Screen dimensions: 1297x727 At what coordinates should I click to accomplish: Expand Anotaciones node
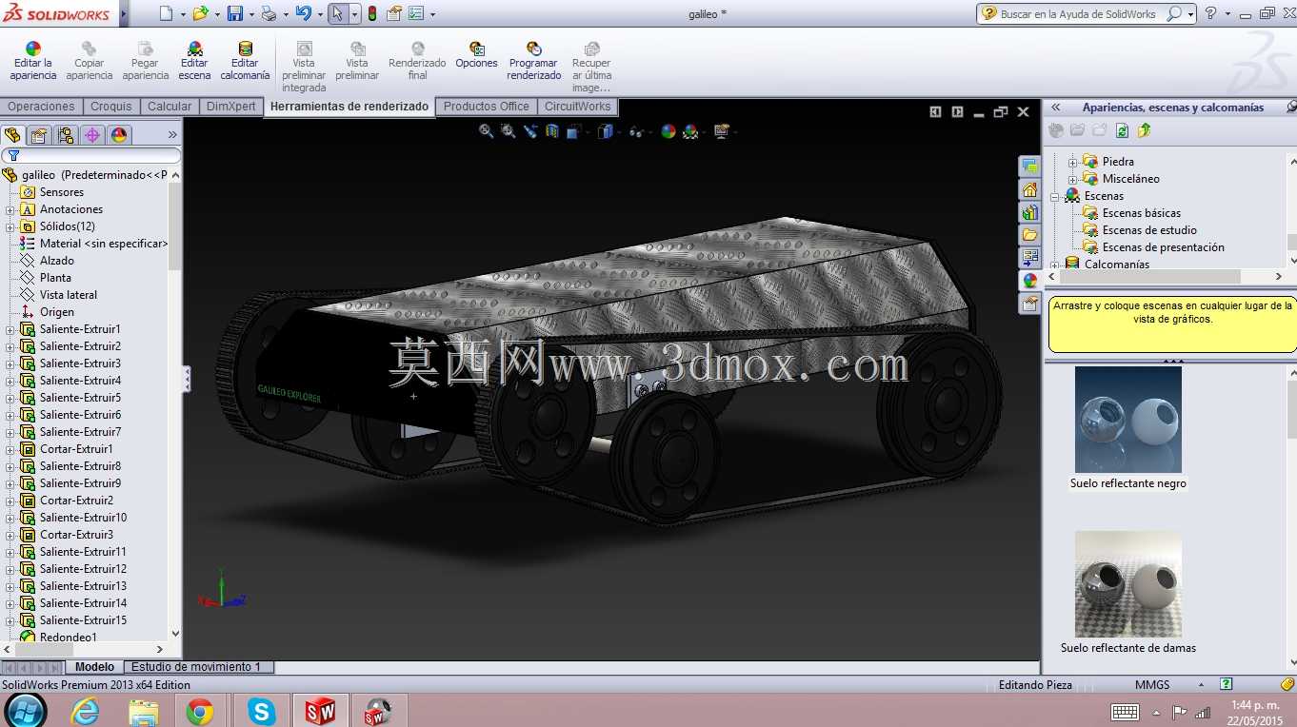point(10,209)
